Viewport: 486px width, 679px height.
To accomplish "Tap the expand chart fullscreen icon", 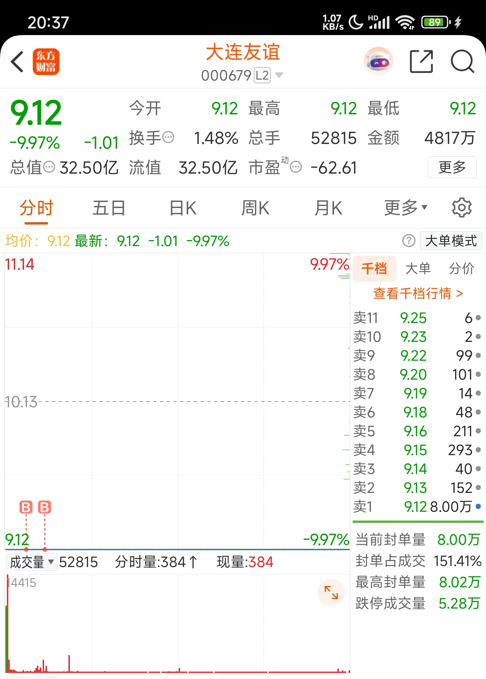I will pyautogui.click(x=331, y=592).
